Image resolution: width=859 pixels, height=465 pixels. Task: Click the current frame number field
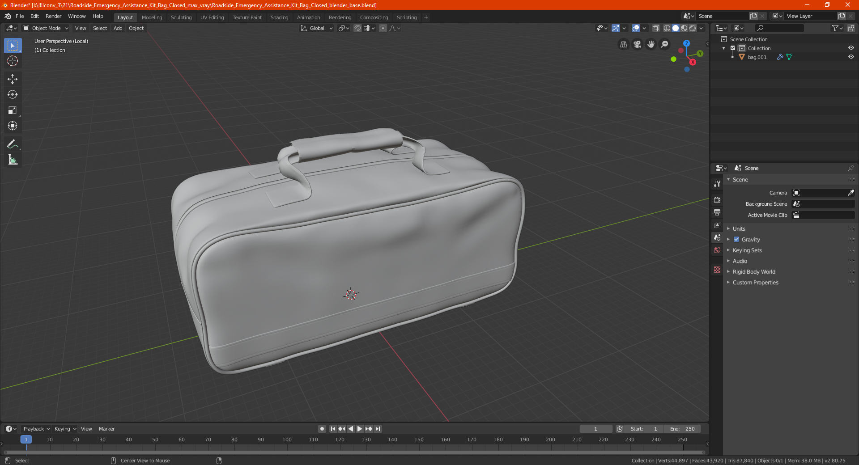(595, 429)
